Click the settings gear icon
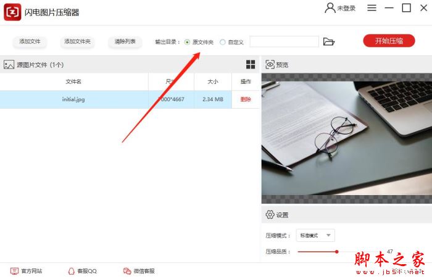The image size is (432, 279). [270, 214]
